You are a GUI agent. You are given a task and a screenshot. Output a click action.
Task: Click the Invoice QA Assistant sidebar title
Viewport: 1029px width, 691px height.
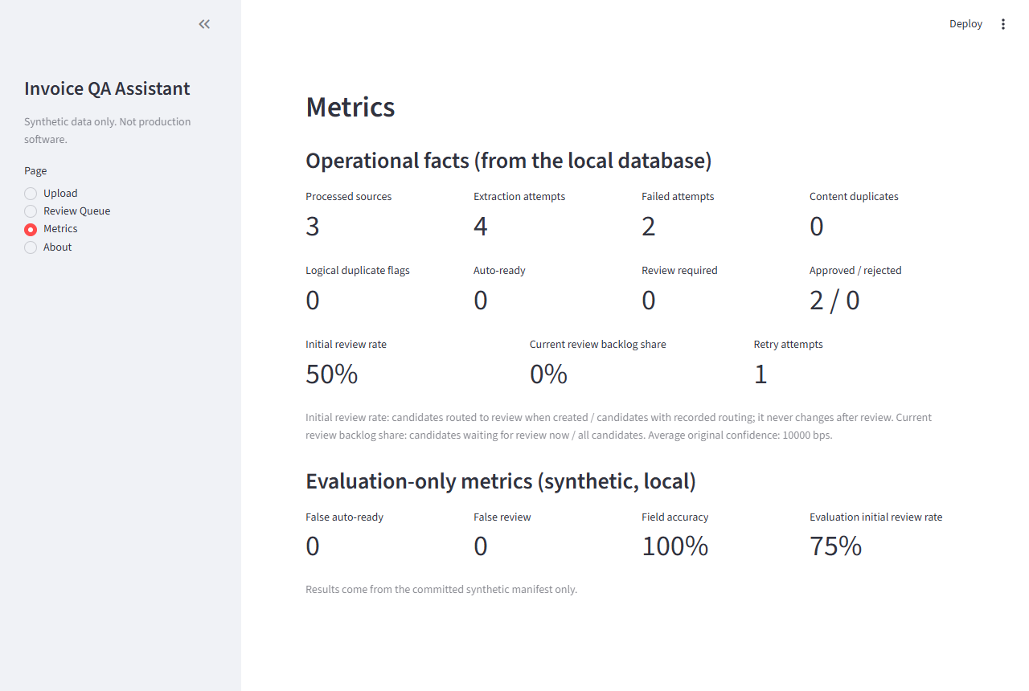click(x=107, y=88)
